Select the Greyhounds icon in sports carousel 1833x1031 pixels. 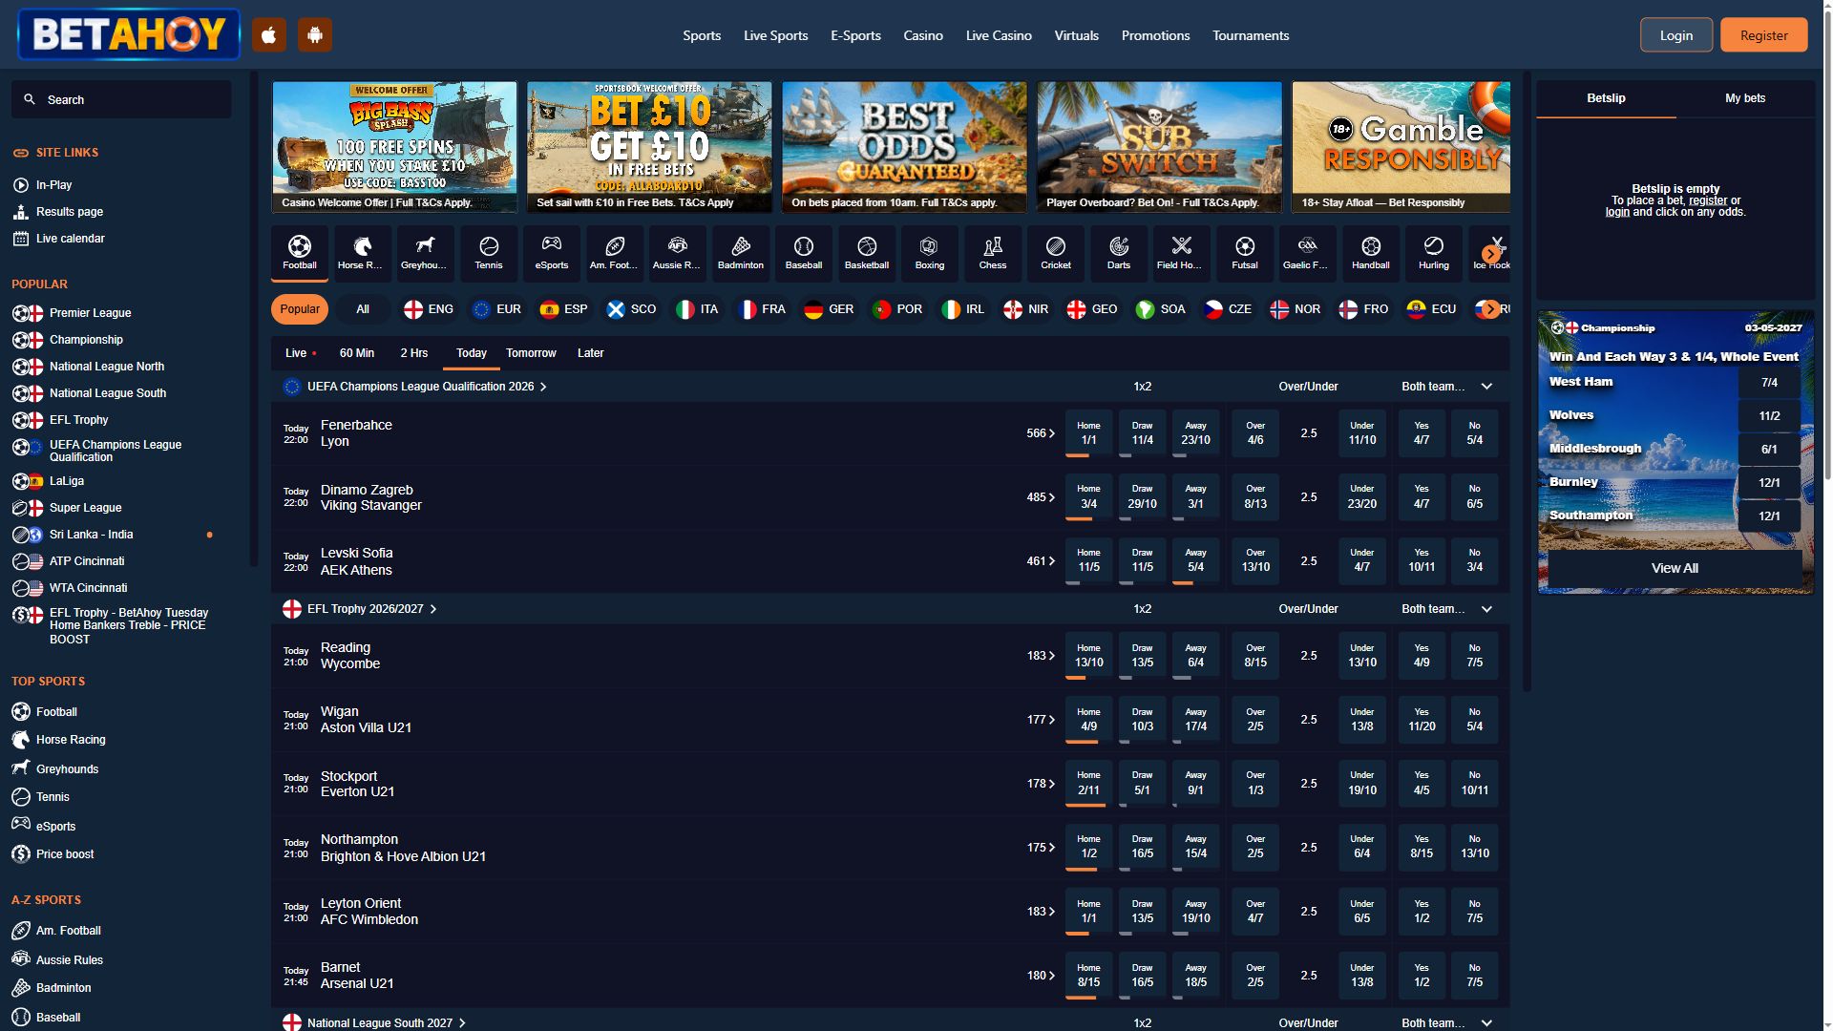[424, 253]
